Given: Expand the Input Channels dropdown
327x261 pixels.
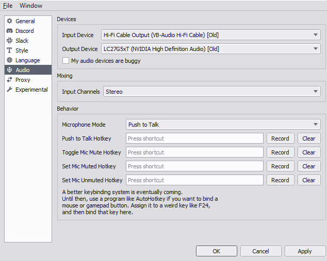Looking at the screenshot, I should (x=212, y=92).
